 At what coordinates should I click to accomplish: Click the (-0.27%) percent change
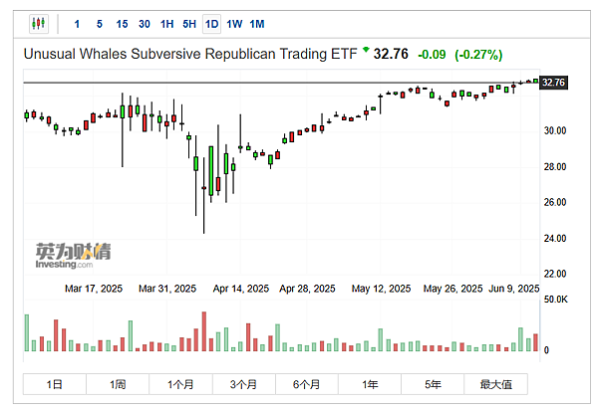tap(478, 55)
